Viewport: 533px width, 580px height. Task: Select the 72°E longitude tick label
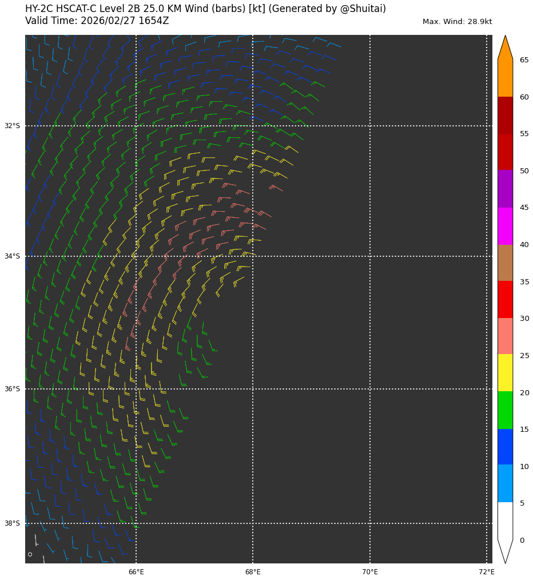click(487, 572)
